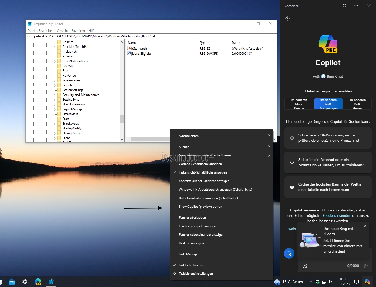Image resolution: width=376 pixels, height=287 pixels.
Task: Expand the 'Security and Maintenance' key
Action: coord(55,95)
